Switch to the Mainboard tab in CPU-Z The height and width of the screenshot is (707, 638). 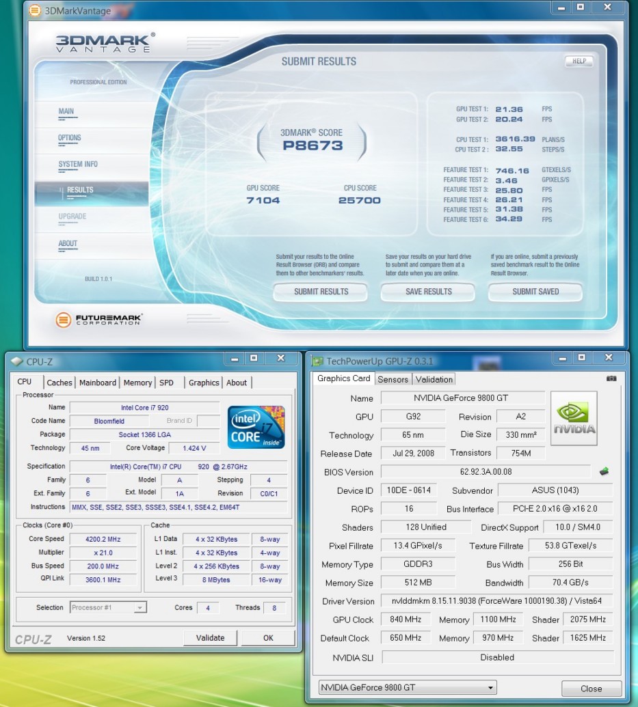98,383
